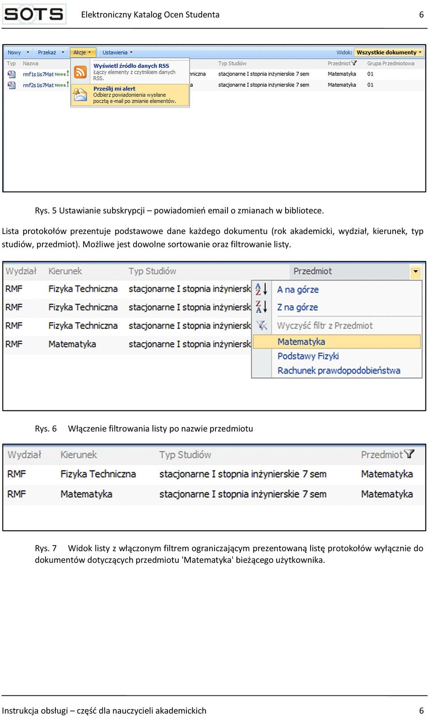Click Przedmiot funnel icon in bottom list

(409, 454)
